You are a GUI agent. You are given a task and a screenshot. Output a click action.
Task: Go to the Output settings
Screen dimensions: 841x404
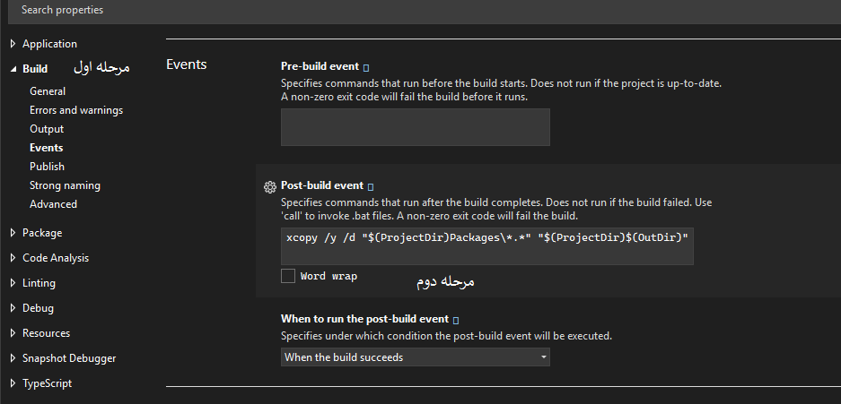point(47,129)
